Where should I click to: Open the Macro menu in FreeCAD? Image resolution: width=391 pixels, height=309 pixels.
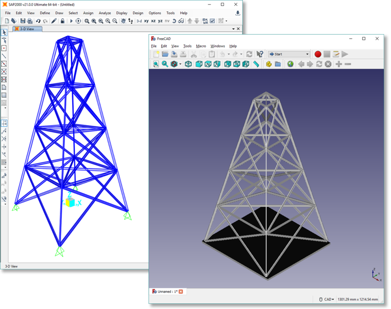[x=201, y=46]
